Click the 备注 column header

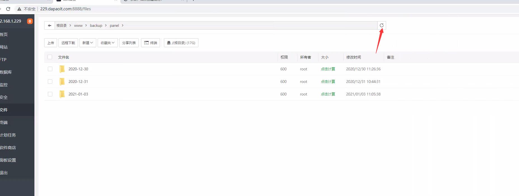(x=391, y=57)
